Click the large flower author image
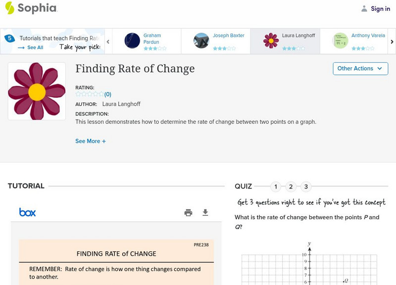This screenshot has width=396, height=285. coord(37,92)
